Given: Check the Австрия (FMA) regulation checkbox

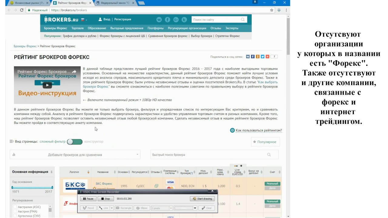Looking at the screenshot, I should [x=15, y=211].
